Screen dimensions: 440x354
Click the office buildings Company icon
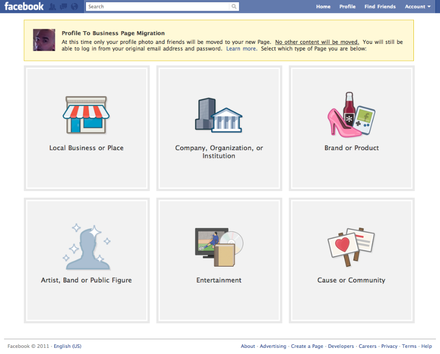point(218,115)
